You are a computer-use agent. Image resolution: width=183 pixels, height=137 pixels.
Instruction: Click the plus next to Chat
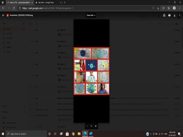(24, 106)
